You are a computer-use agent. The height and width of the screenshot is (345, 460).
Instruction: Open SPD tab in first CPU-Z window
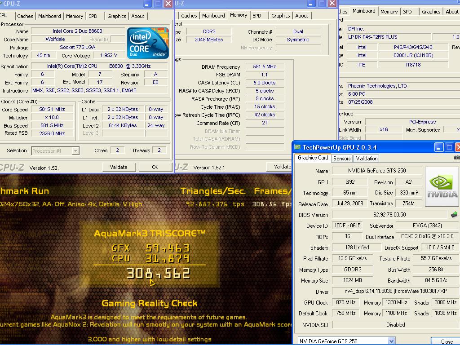pos(93,16)
